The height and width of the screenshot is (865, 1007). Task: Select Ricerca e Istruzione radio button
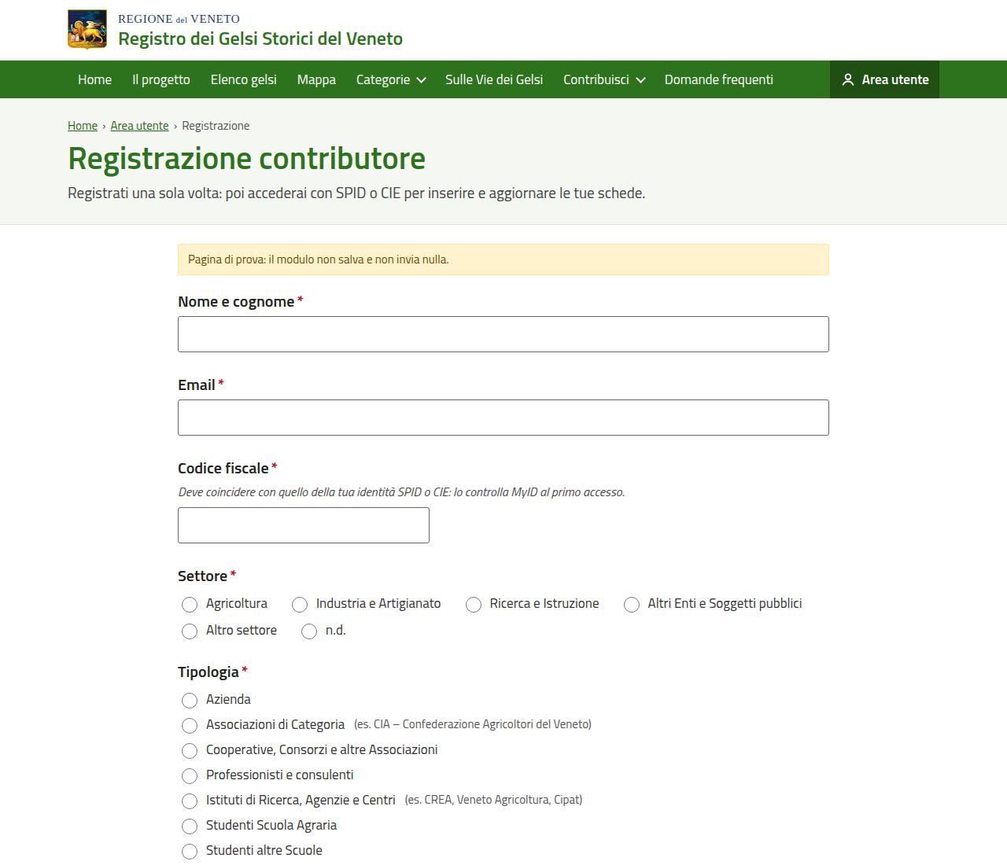click(x=474, y=605)
